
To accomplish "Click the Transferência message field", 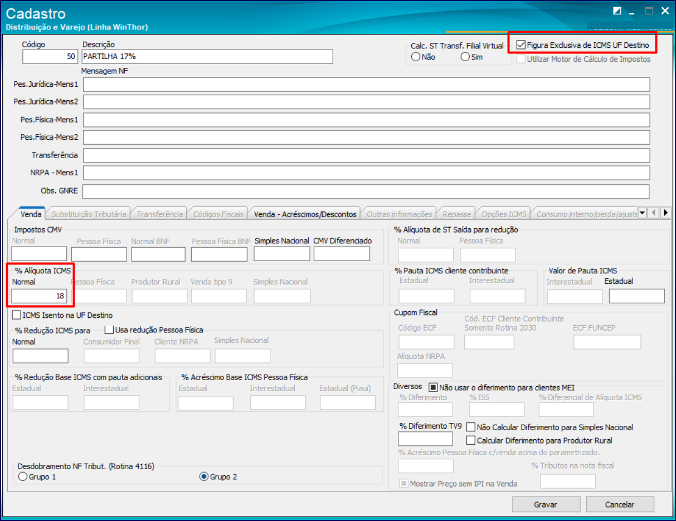I will tap(366, 155).
